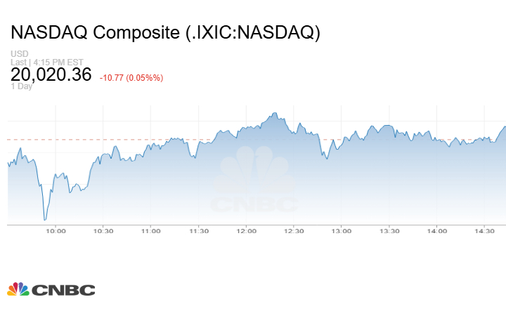Select the 12:00 mark on time axis

247,231
